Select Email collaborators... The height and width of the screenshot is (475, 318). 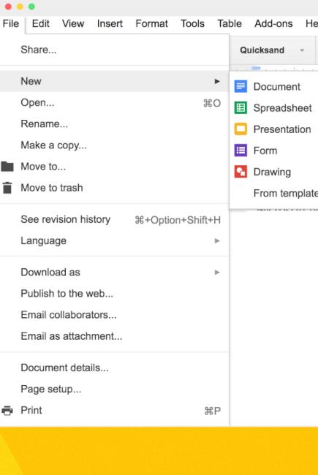tap(114, 315)
